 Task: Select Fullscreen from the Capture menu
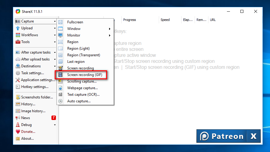tap(85, 22)
